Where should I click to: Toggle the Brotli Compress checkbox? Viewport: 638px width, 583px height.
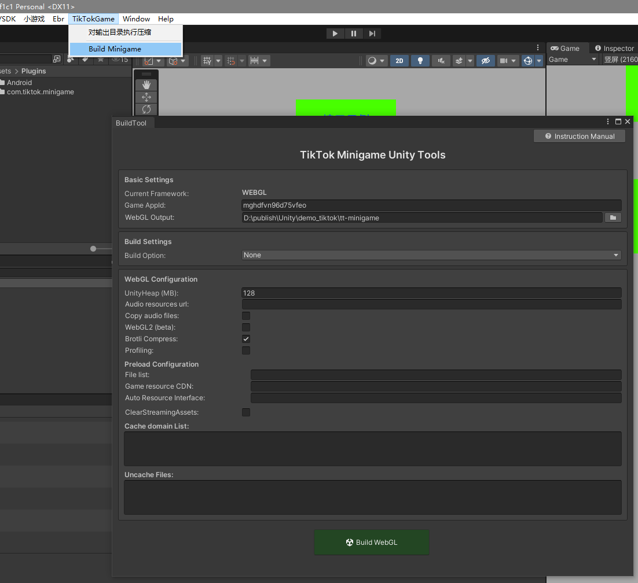(246, 339)
